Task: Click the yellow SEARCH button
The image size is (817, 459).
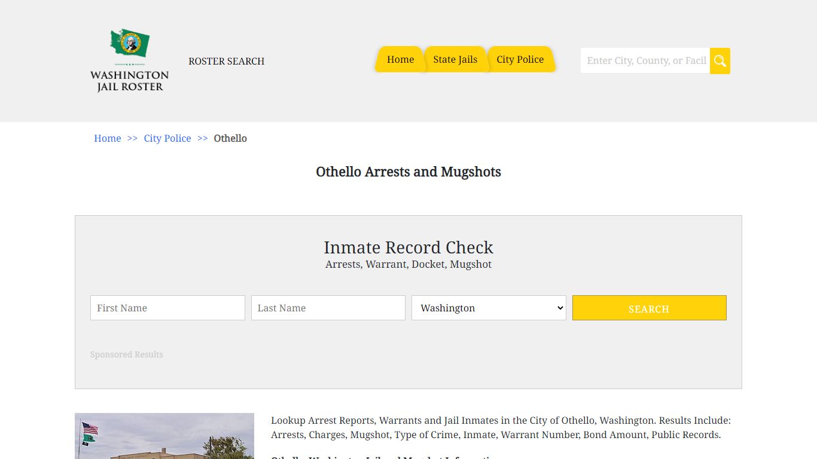Action: [x=650, y=308]
